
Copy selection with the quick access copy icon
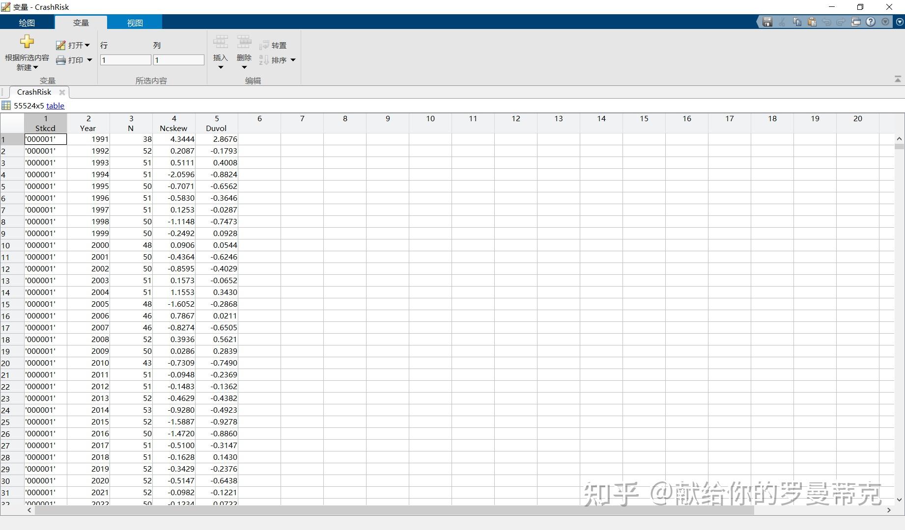797,22
